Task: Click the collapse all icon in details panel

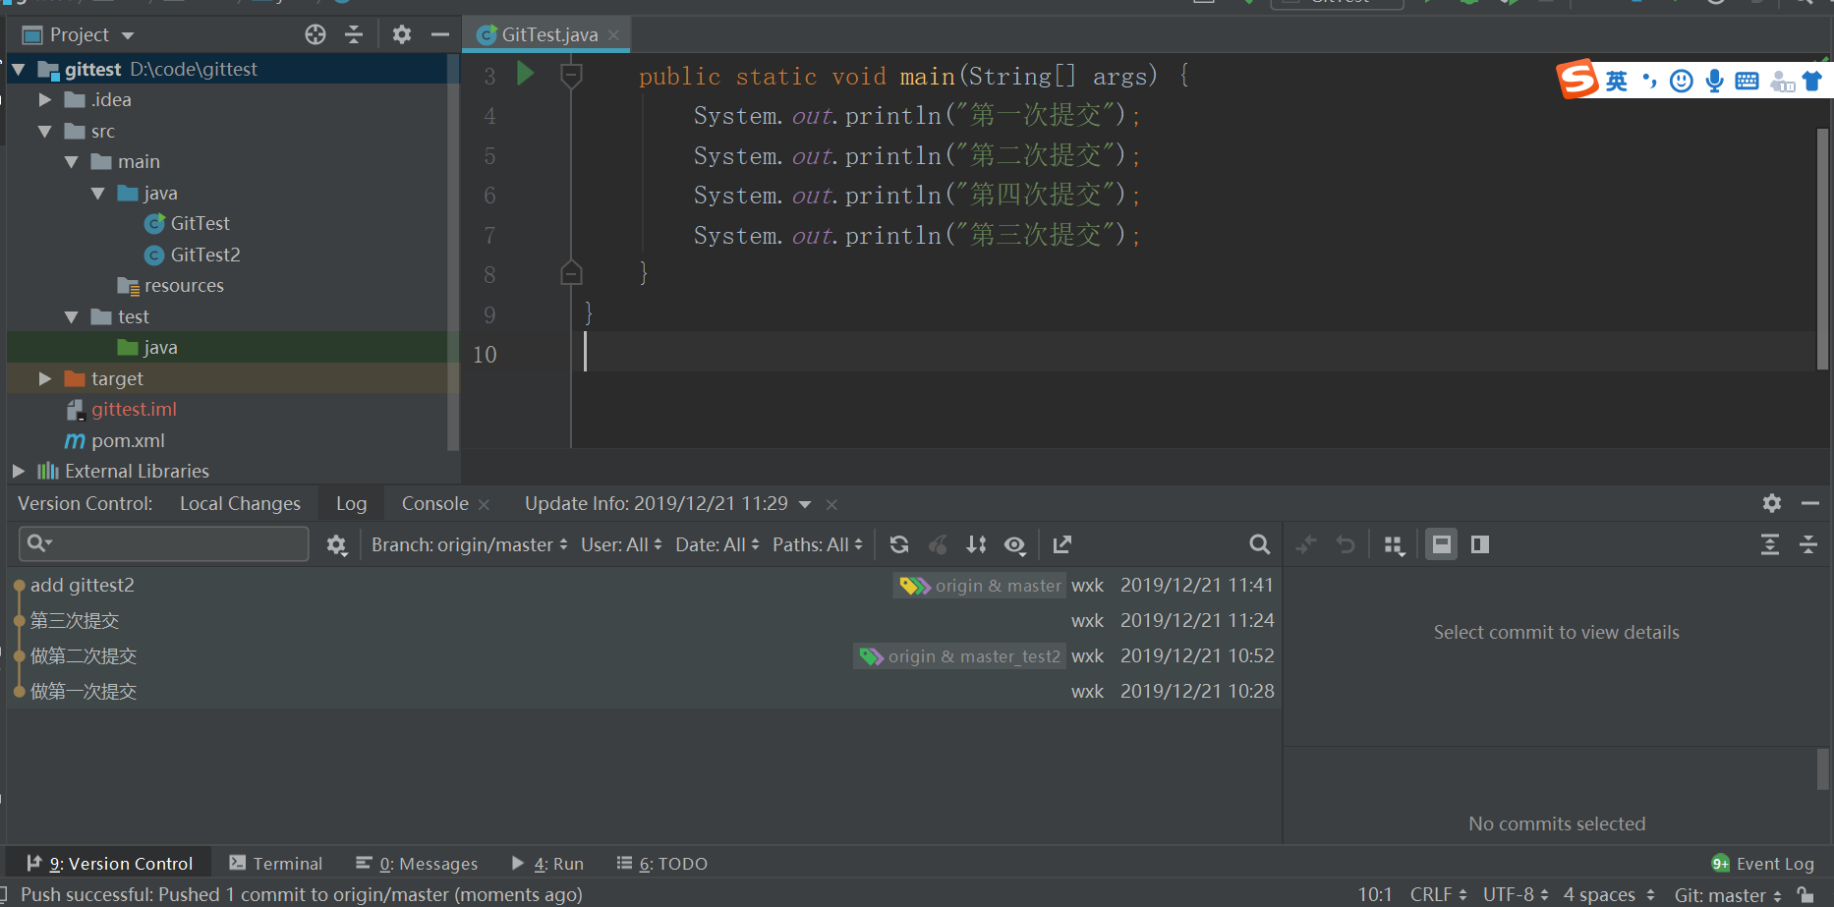Action: click(x=1808, y=544)
